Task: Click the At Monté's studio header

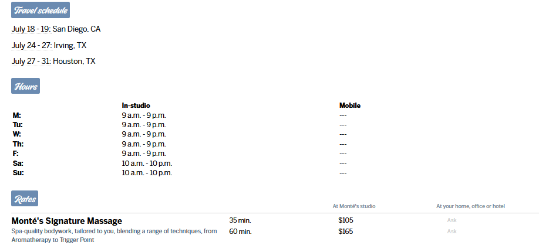Action: click(354, 206)
